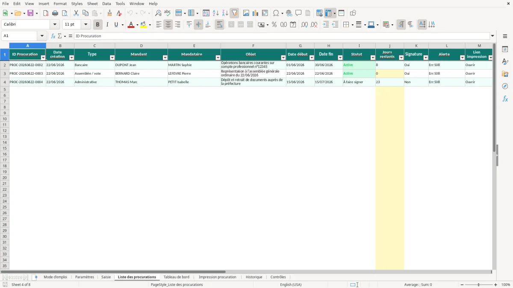Toggle Italic formatting
The width and height of the screenshot is (513, 288).
tap(107, 25)
